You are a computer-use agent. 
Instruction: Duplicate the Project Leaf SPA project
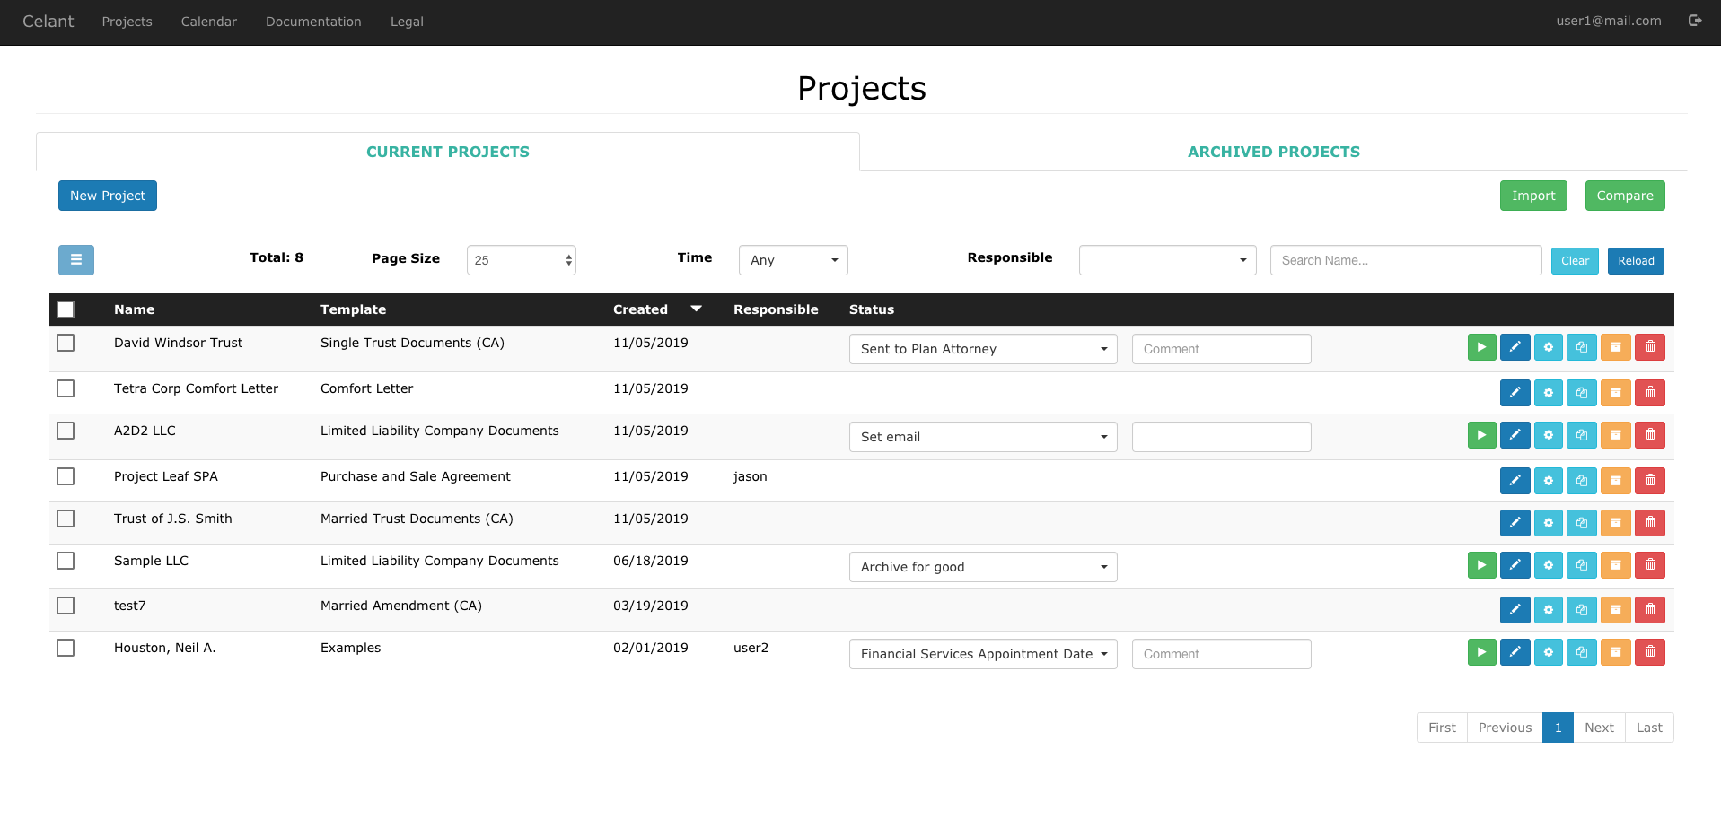(1581, 481)
